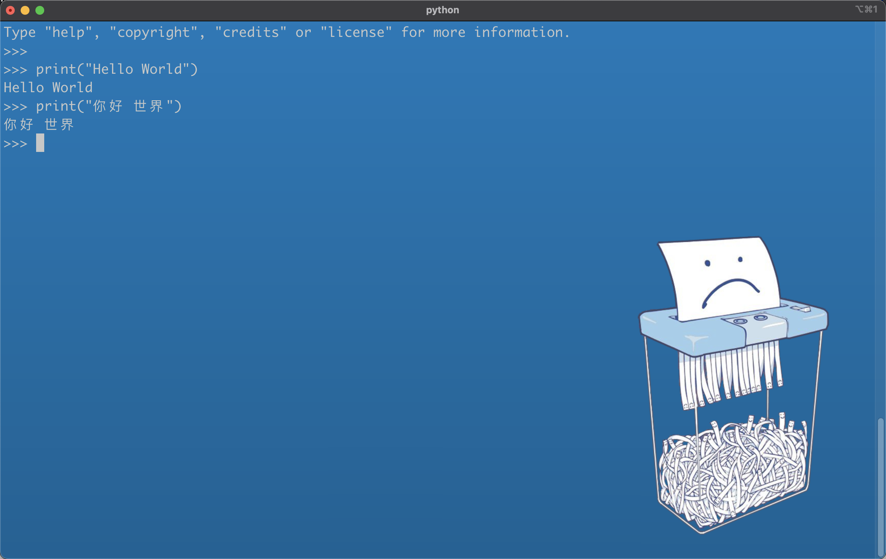Click the 'Hello World' output line
The width and height of the screenshot is (886, 559).
tap(48, 88)
